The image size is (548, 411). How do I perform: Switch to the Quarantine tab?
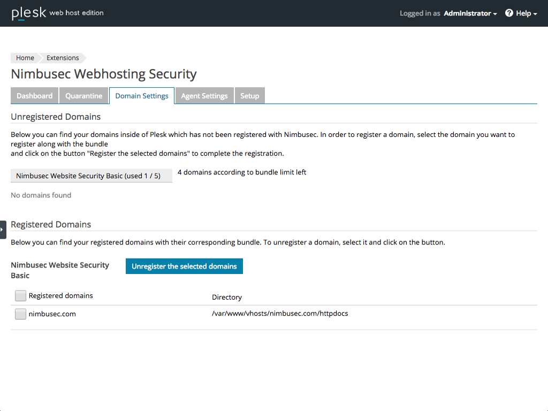pyautogui.click(x=84, y=96)
